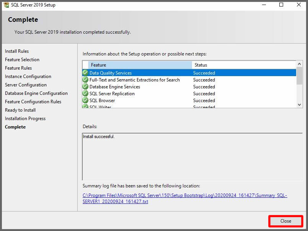Maximize the SQL Server Setup window
The image size is (308, 231).
point(281,5)
